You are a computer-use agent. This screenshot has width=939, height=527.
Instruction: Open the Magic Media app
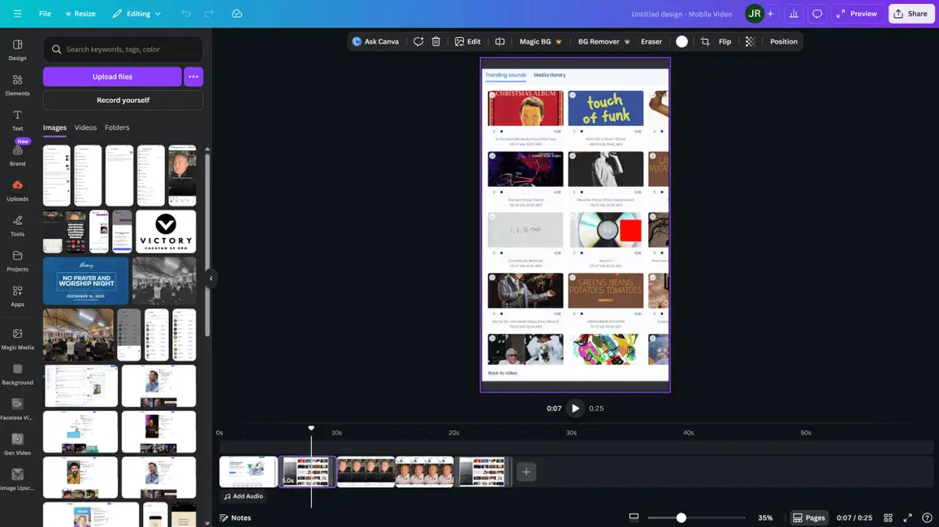[17, 338]
